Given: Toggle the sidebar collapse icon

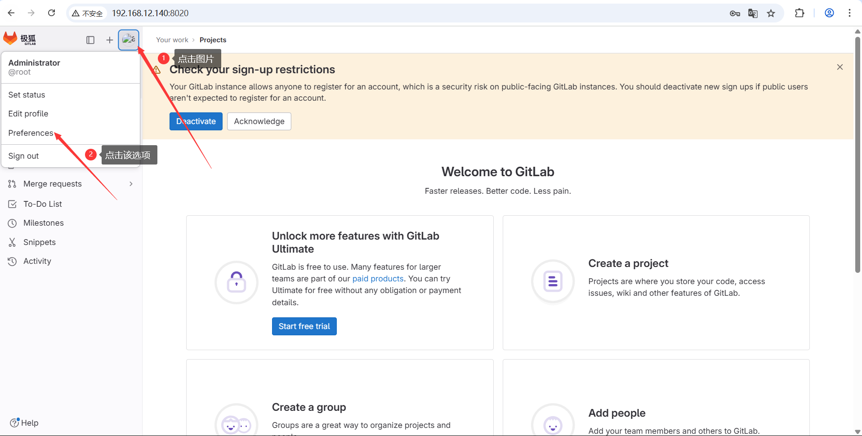Looking at the screenshot, I should point(90,40).
